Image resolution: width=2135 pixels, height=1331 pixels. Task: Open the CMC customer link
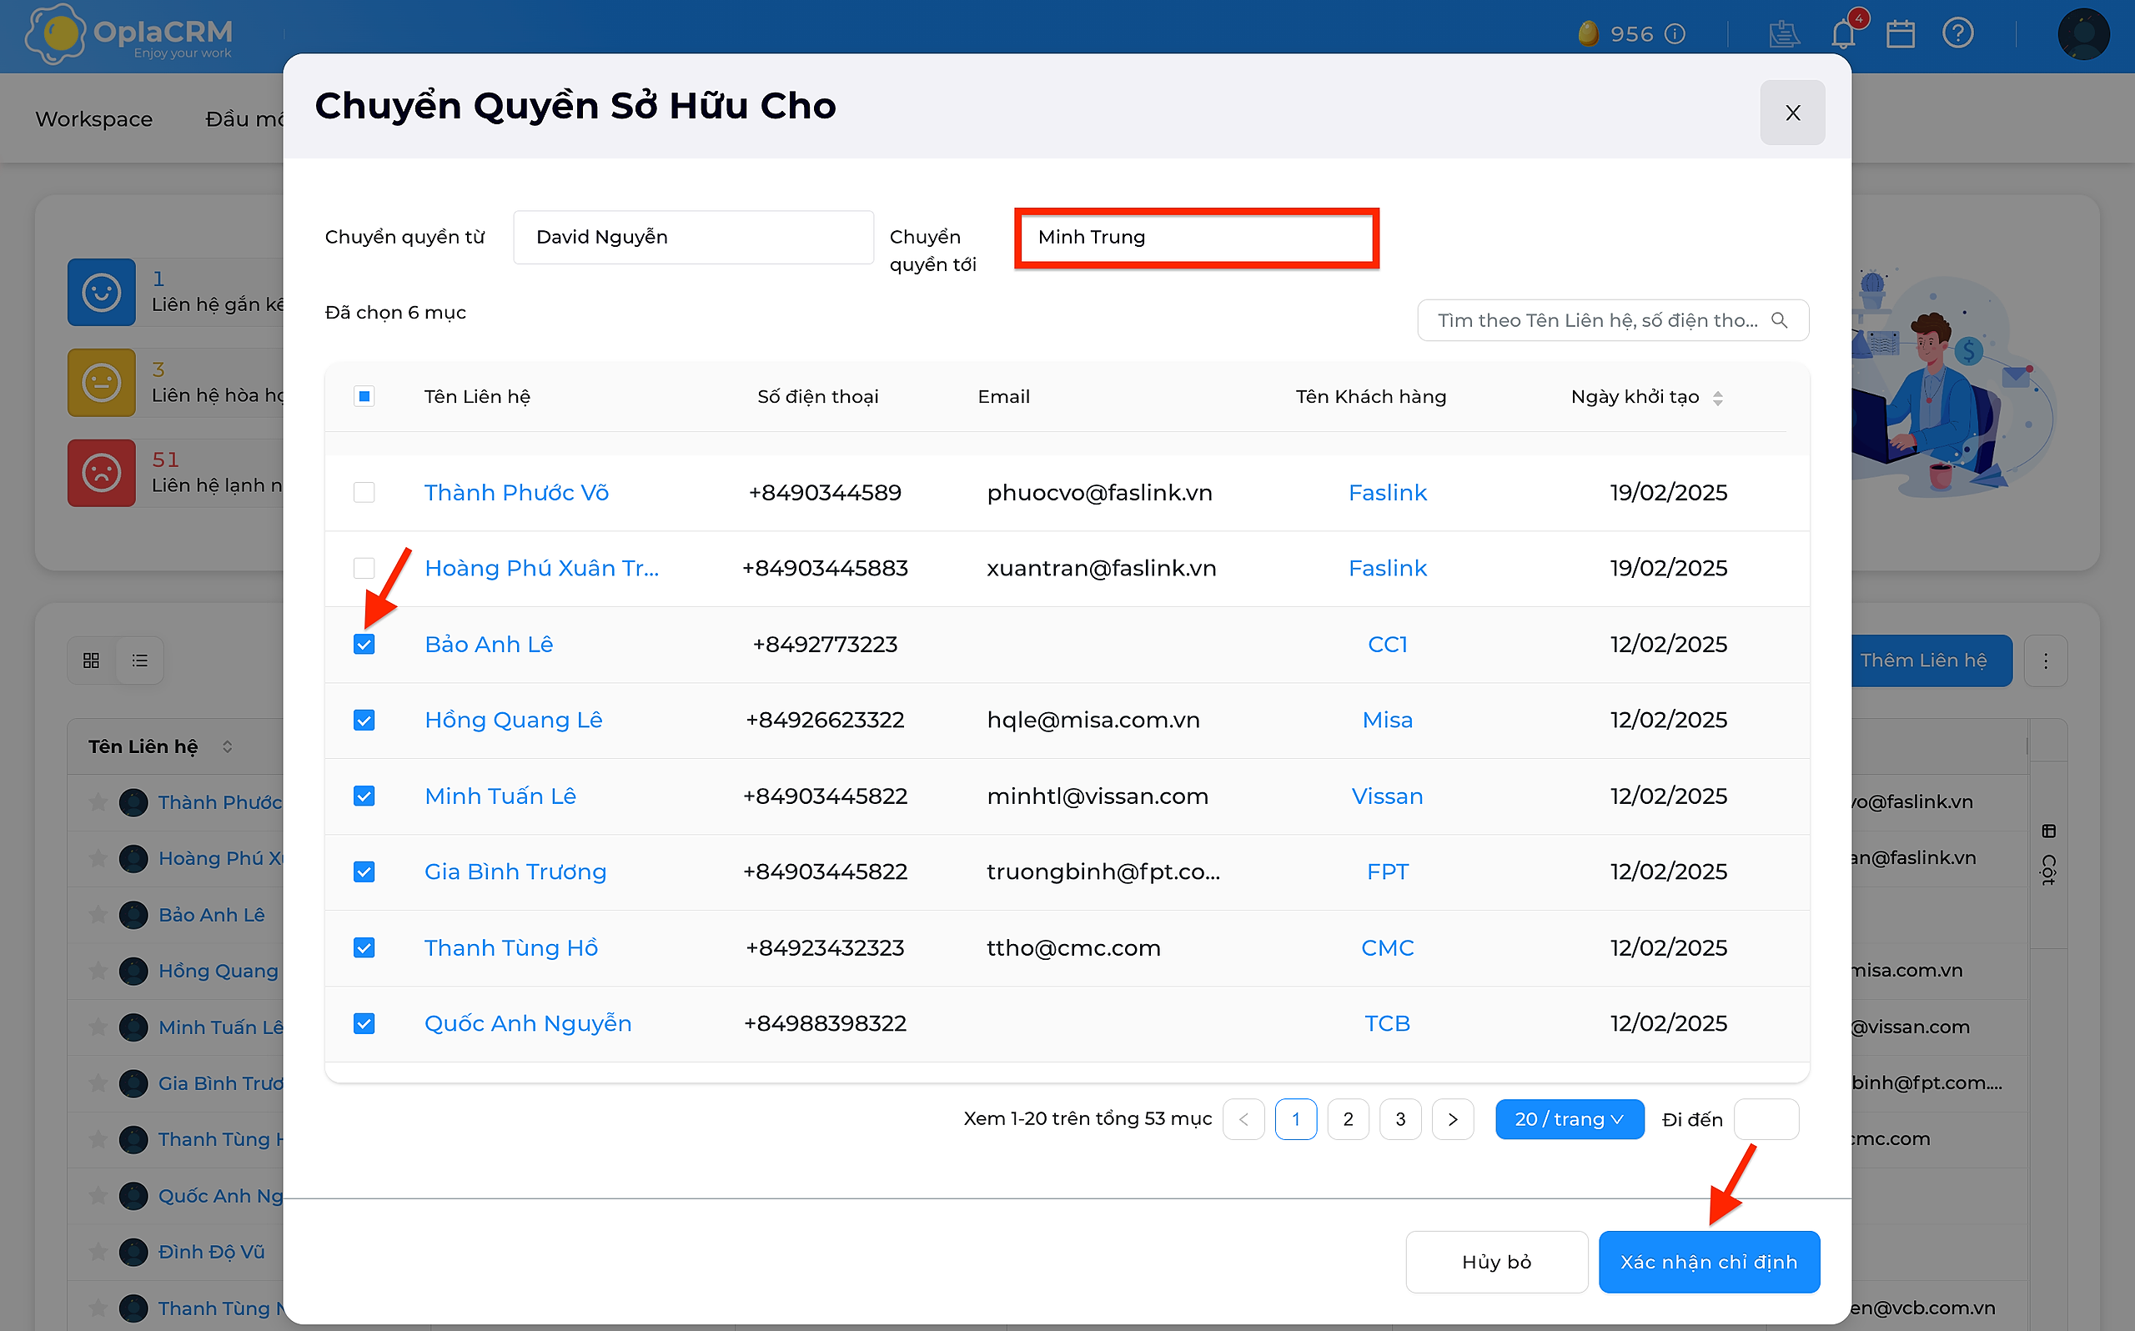coord(1387,947)
